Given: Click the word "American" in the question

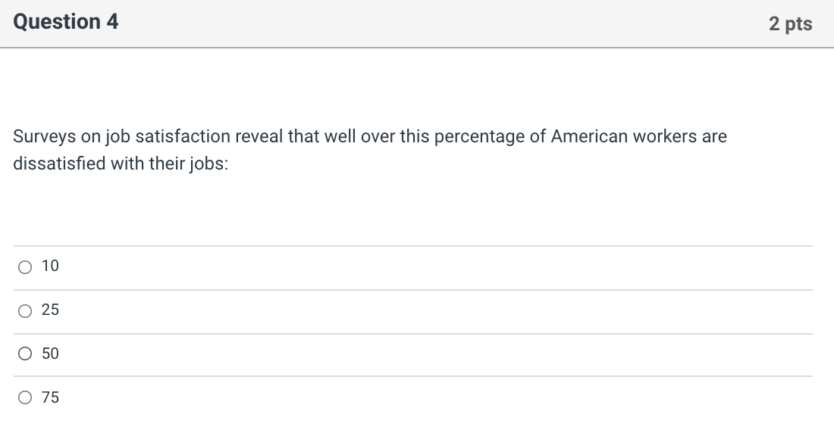Looking at the screenshot, I should click(x=589, y=137).
